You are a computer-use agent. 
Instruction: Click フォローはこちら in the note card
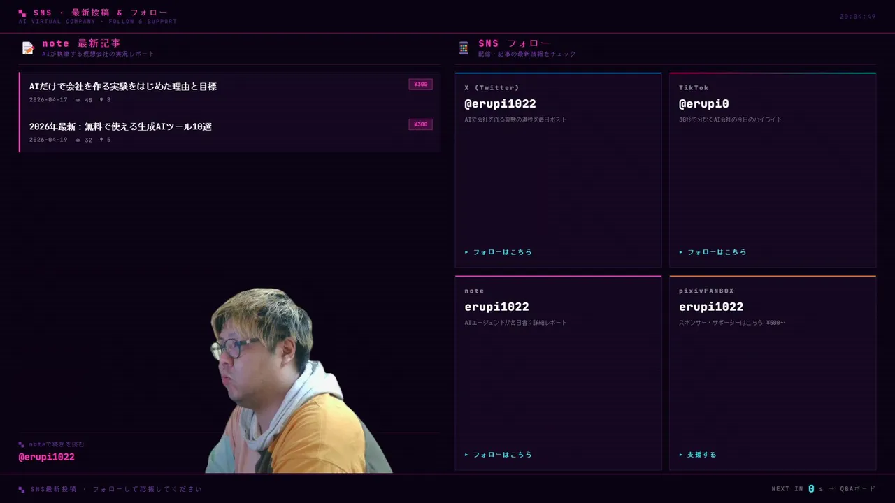point(499,455)
